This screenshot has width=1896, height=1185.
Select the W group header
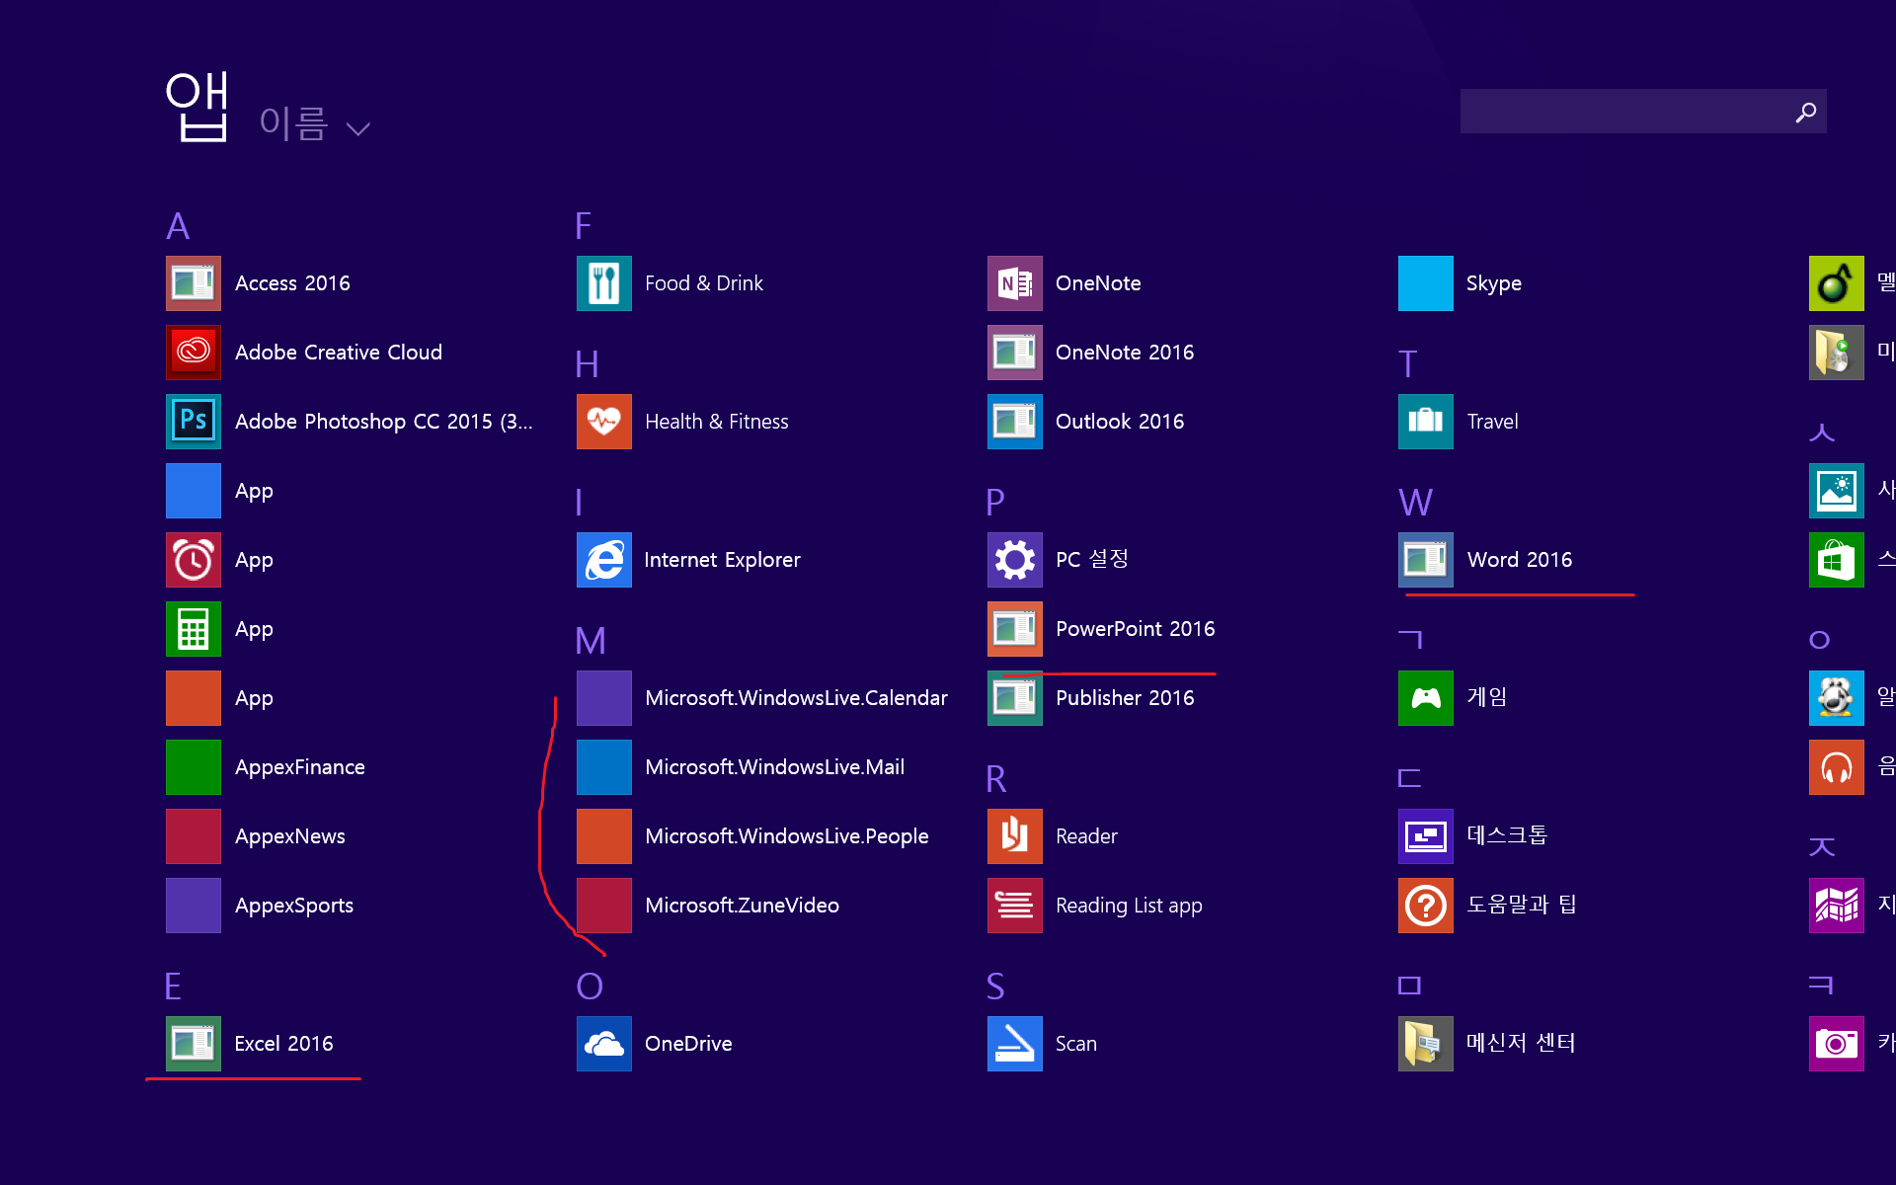[x=1416, y=503]
